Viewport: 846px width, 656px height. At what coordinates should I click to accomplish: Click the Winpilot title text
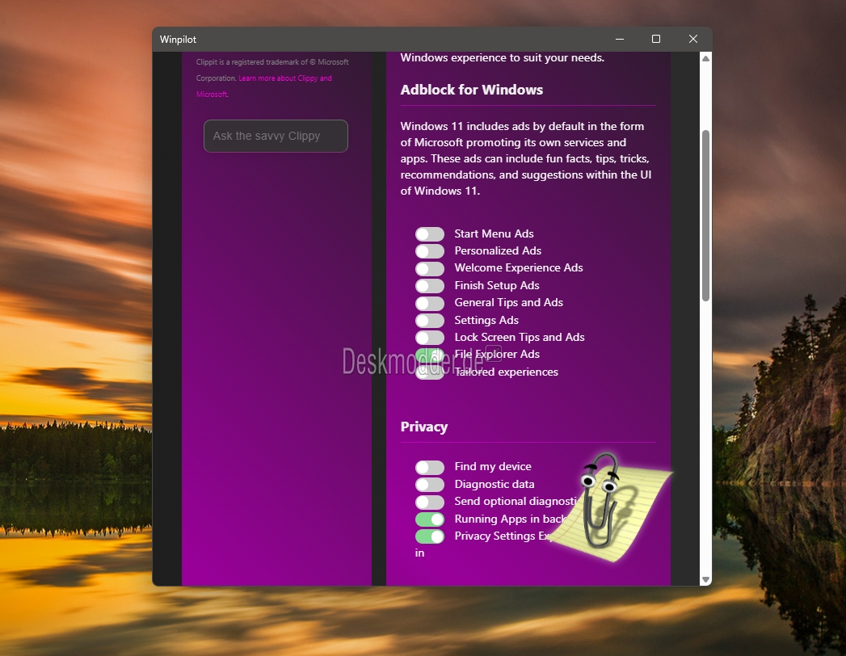pos(178,40)
